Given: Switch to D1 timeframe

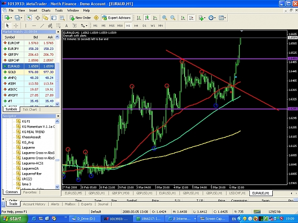Looking at the screenshot, I should pyautogui.click(x=144, y=26).
